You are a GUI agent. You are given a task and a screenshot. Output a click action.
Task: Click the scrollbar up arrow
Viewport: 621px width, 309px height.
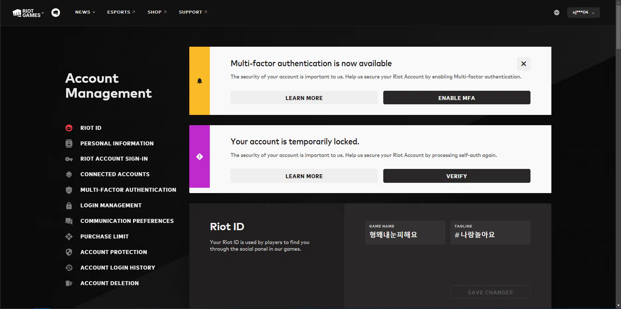[x=618, y=2]
